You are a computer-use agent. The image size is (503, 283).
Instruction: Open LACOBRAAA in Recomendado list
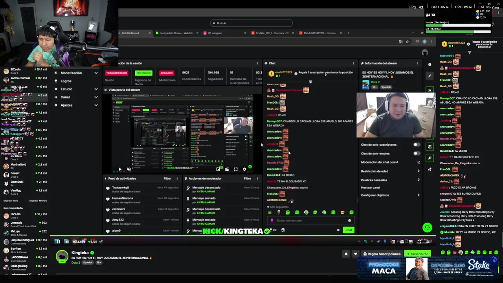click(x=25, y=259)
